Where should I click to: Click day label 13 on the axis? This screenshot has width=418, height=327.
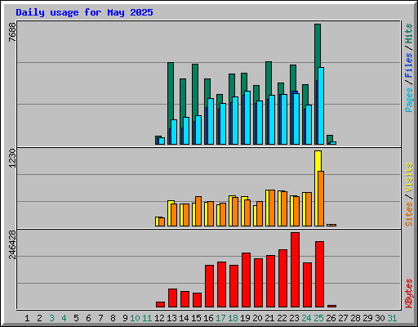click(171, 318)
